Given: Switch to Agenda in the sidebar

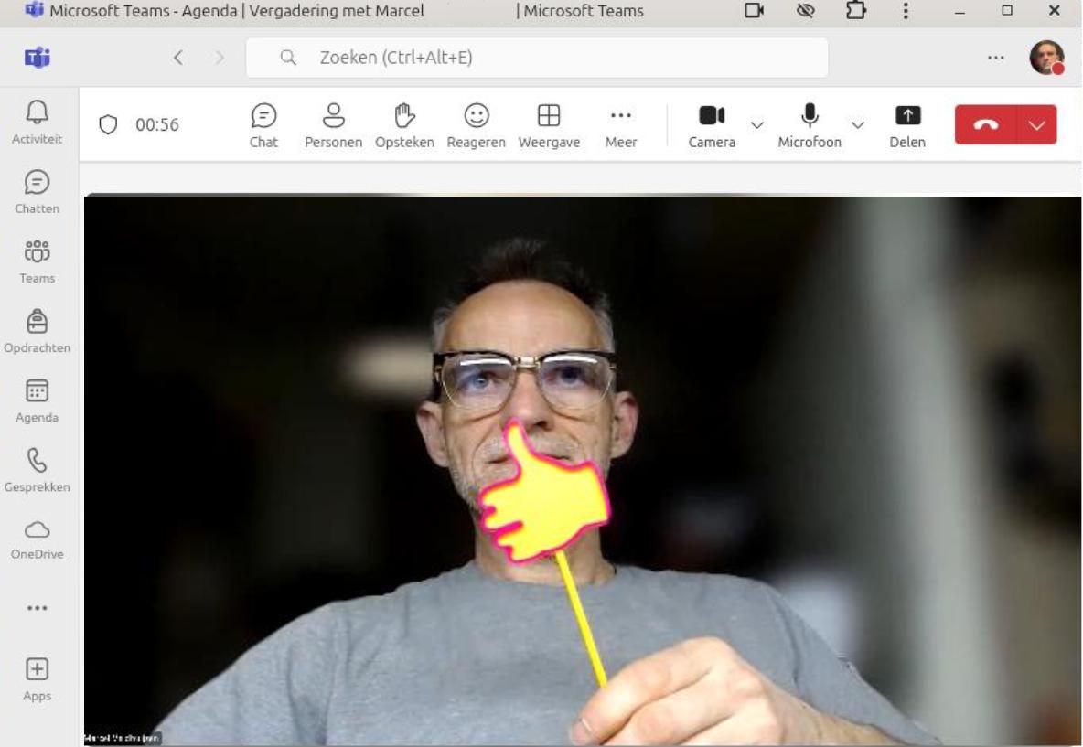Looking at the screenshot, I should tap(38, 400).
